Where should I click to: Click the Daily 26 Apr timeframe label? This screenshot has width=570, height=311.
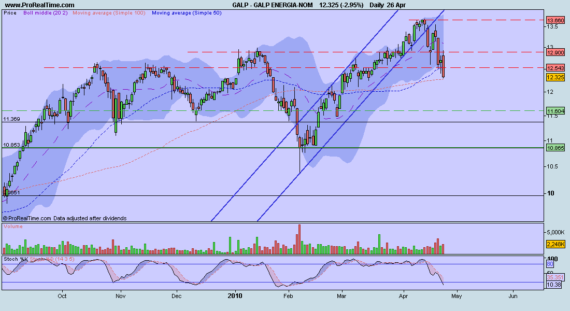pos(388,5)
